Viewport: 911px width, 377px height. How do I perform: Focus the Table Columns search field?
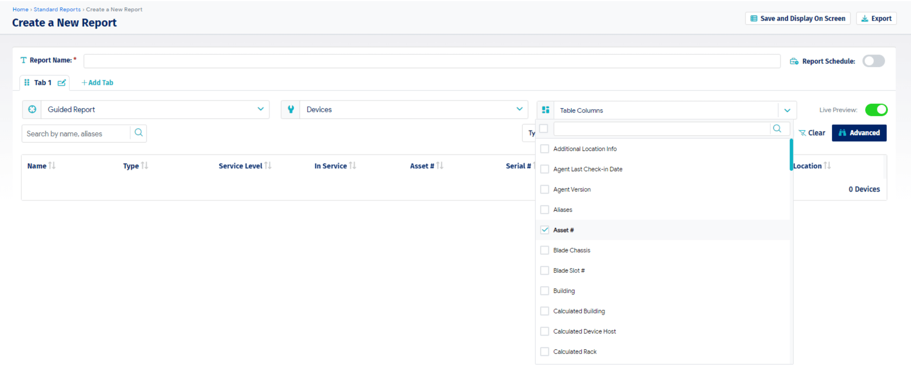[x=662, y=128]
